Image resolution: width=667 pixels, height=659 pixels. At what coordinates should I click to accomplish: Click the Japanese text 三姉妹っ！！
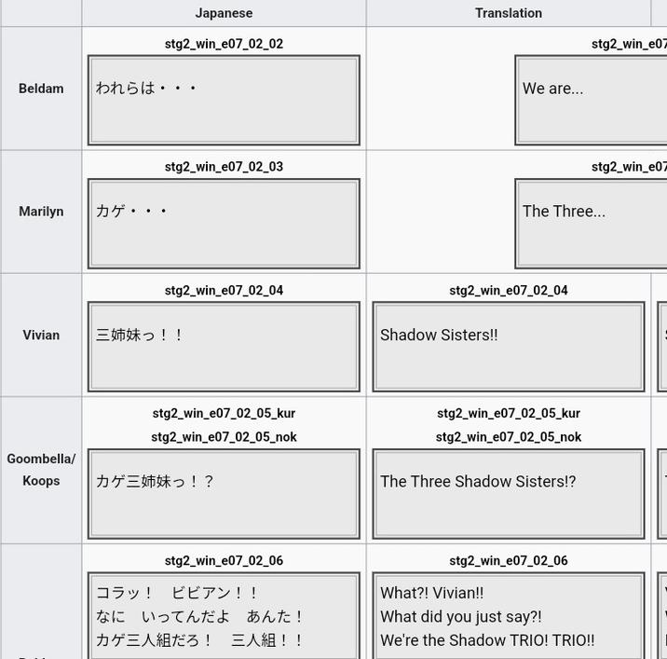(x=140, y=335)
